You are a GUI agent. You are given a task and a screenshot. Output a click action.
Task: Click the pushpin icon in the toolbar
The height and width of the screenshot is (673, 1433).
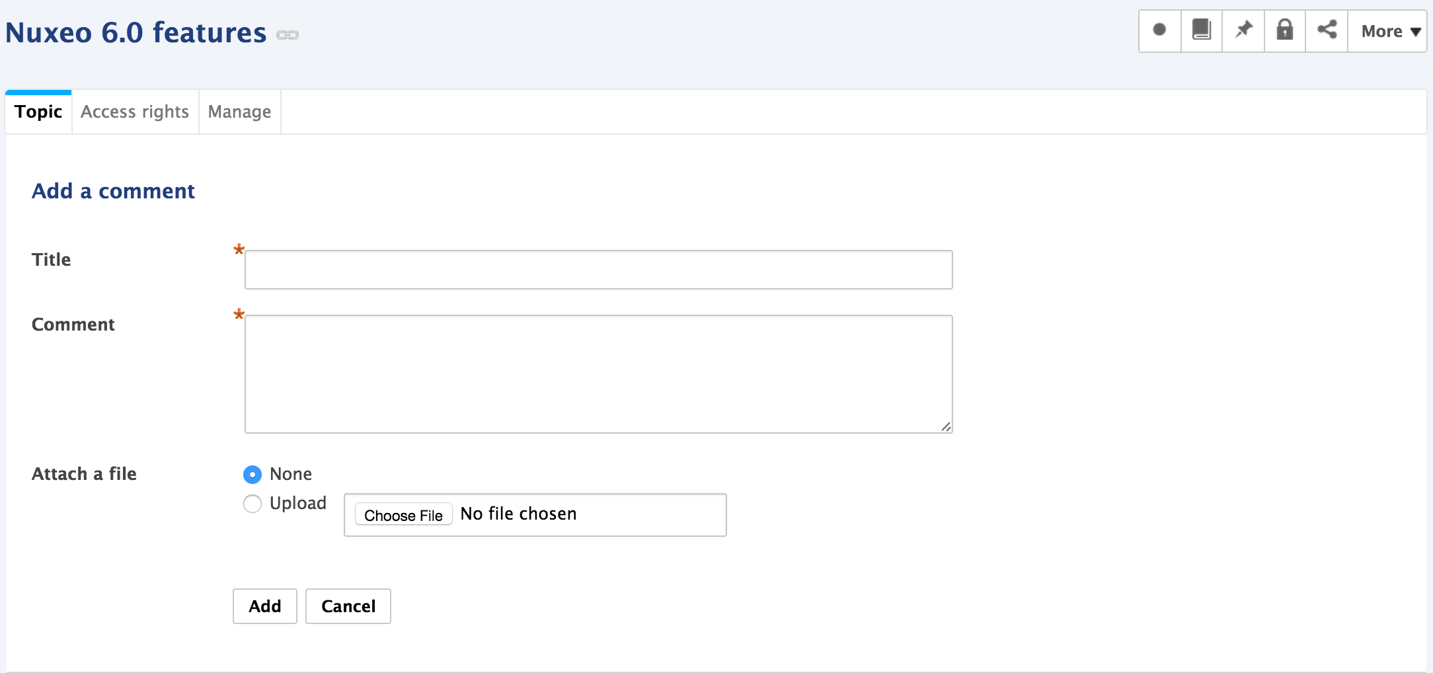pos(1243,30)
